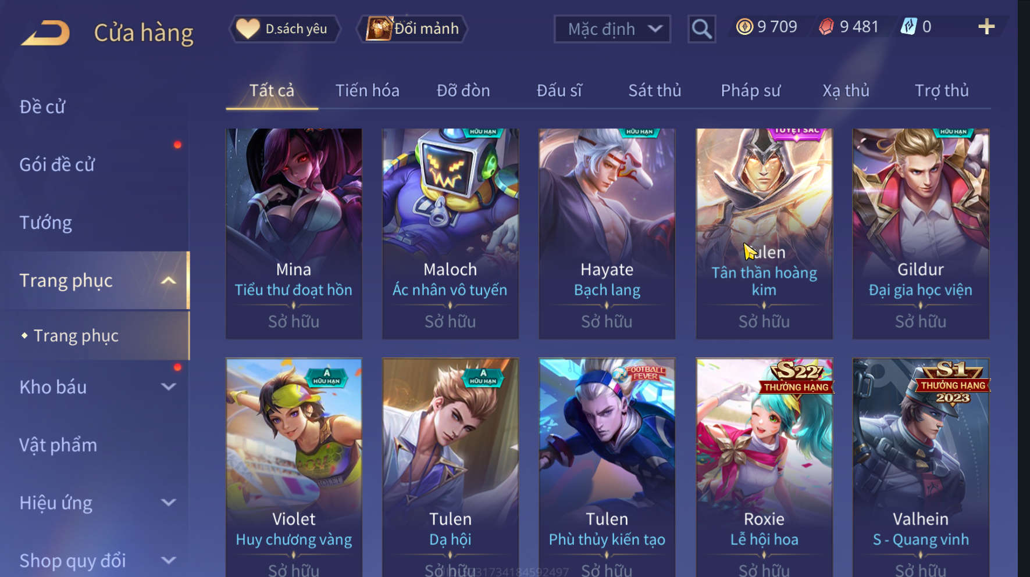Open the search magnifier icon

pyautogui.click(x=701, y=28)
